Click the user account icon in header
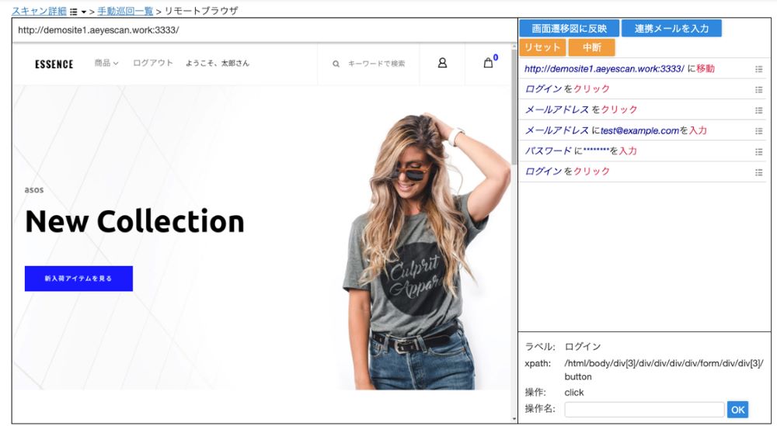 pyautogui.click(x=443, y=63)
